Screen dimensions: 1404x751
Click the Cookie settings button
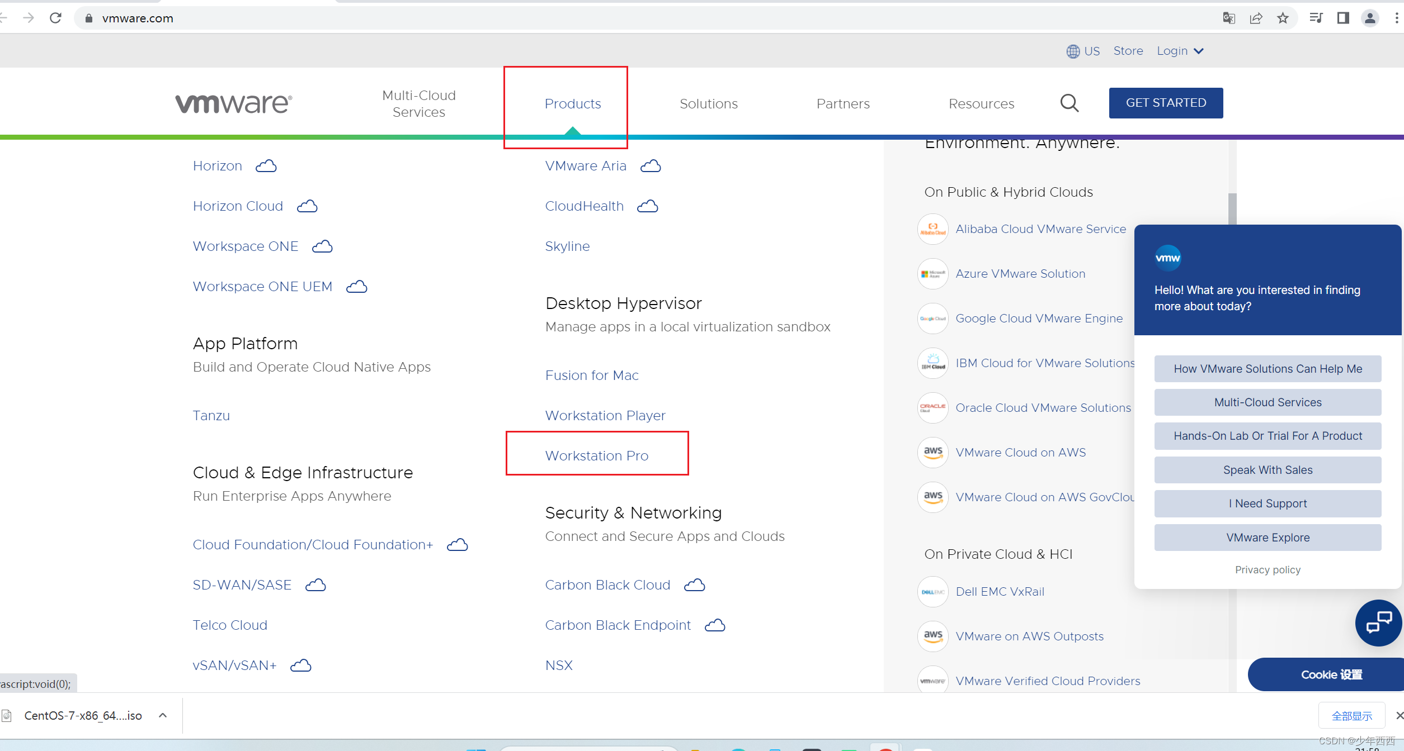point(1331,674)
